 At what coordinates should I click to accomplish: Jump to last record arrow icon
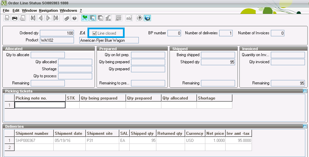click(56, 18)
